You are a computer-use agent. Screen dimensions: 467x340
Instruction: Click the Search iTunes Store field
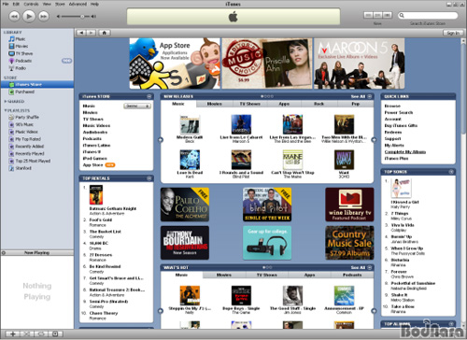[428, 15]
